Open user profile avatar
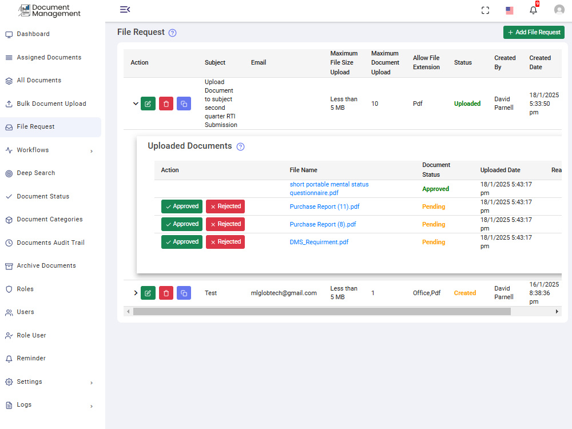This screenshot has height=429, width=572. point(559,10)
